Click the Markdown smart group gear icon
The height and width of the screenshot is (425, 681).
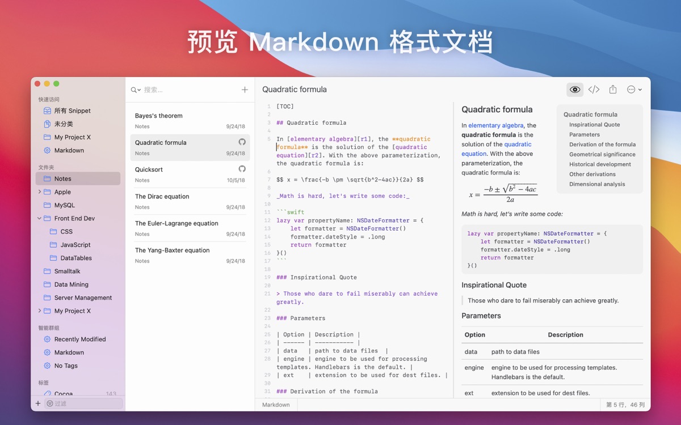pyautogui.click(x=47, y=352)
